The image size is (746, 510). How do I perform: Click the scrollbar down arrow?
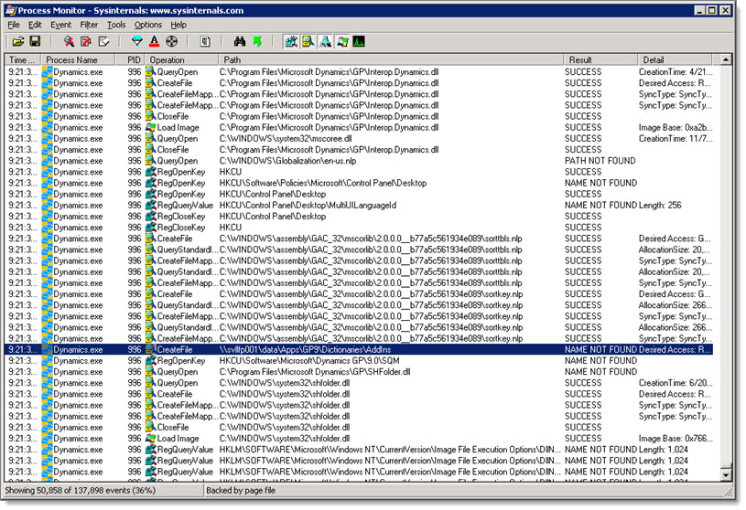(x=726, y=474)
